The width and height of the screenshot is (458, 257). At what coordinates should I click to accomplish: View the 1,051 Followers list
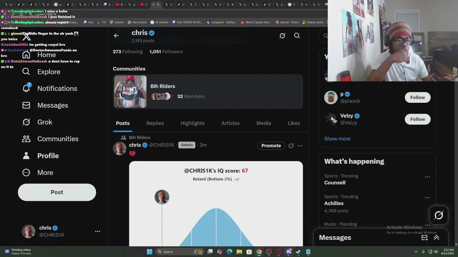166,51
